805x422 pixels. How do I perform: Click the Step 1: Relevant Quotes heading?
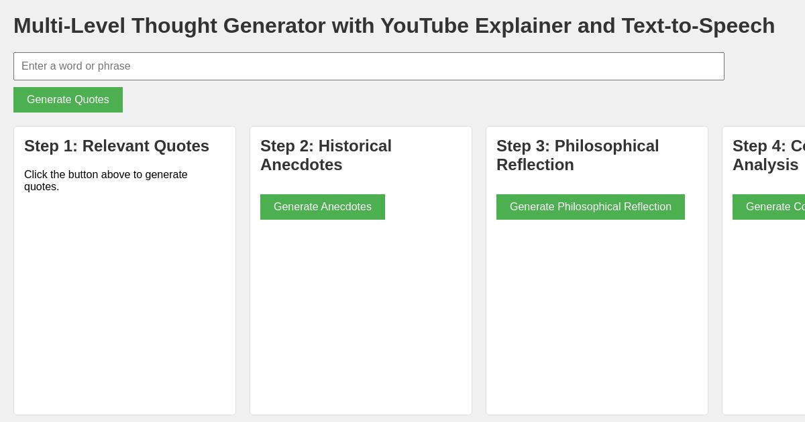tap(117, 146)
